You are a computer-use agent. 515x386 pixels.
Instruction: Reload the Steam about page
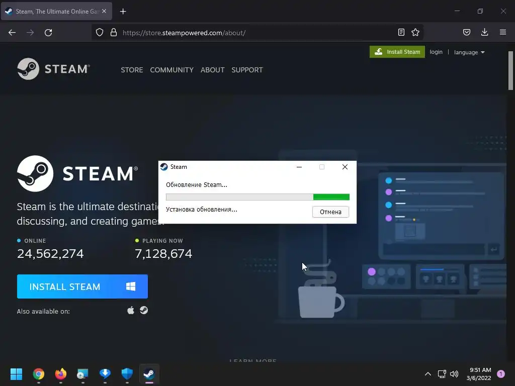pyautogui.click(x=48, y=33)
